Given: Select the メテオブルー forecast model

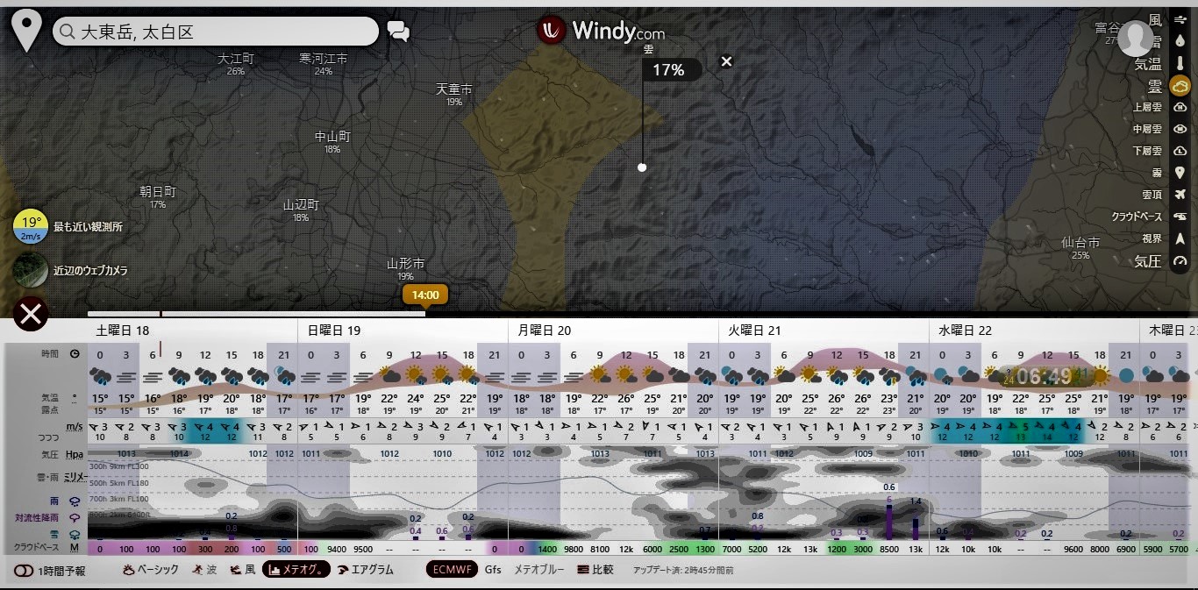Looking at the screenshot, I should click(x=538, y=569).
